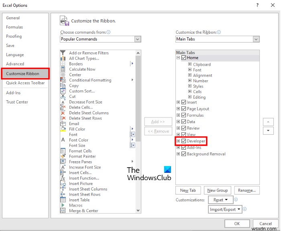Click the Insert Picture icon
Viewport: 281px width, 233px height.
point(63,183)
